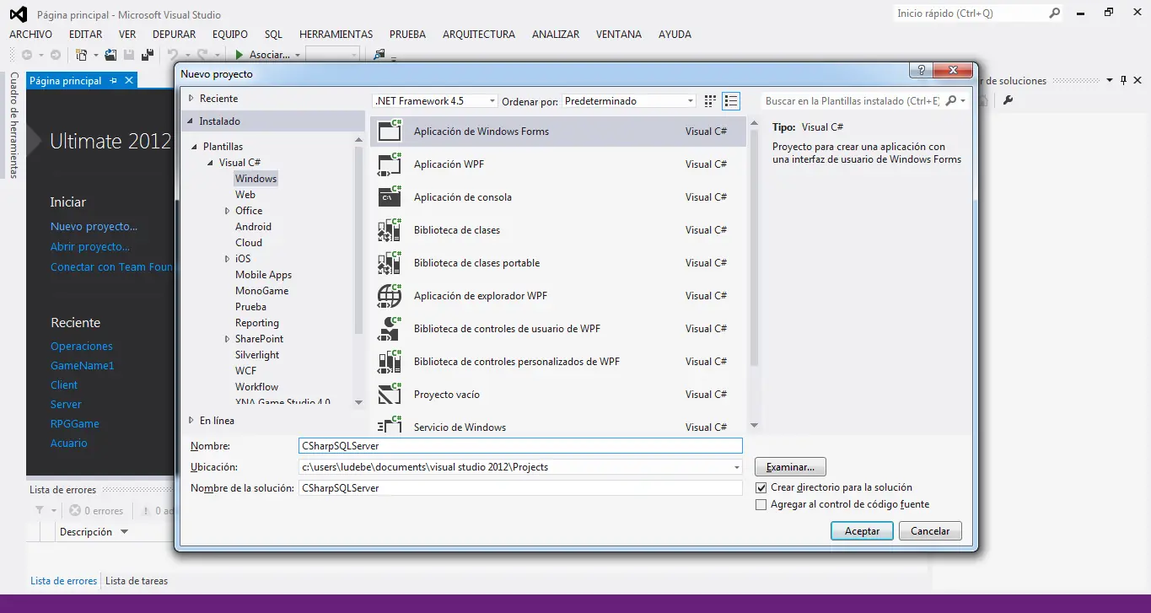Click the Abrir proyecto link

tap(90, 247)
